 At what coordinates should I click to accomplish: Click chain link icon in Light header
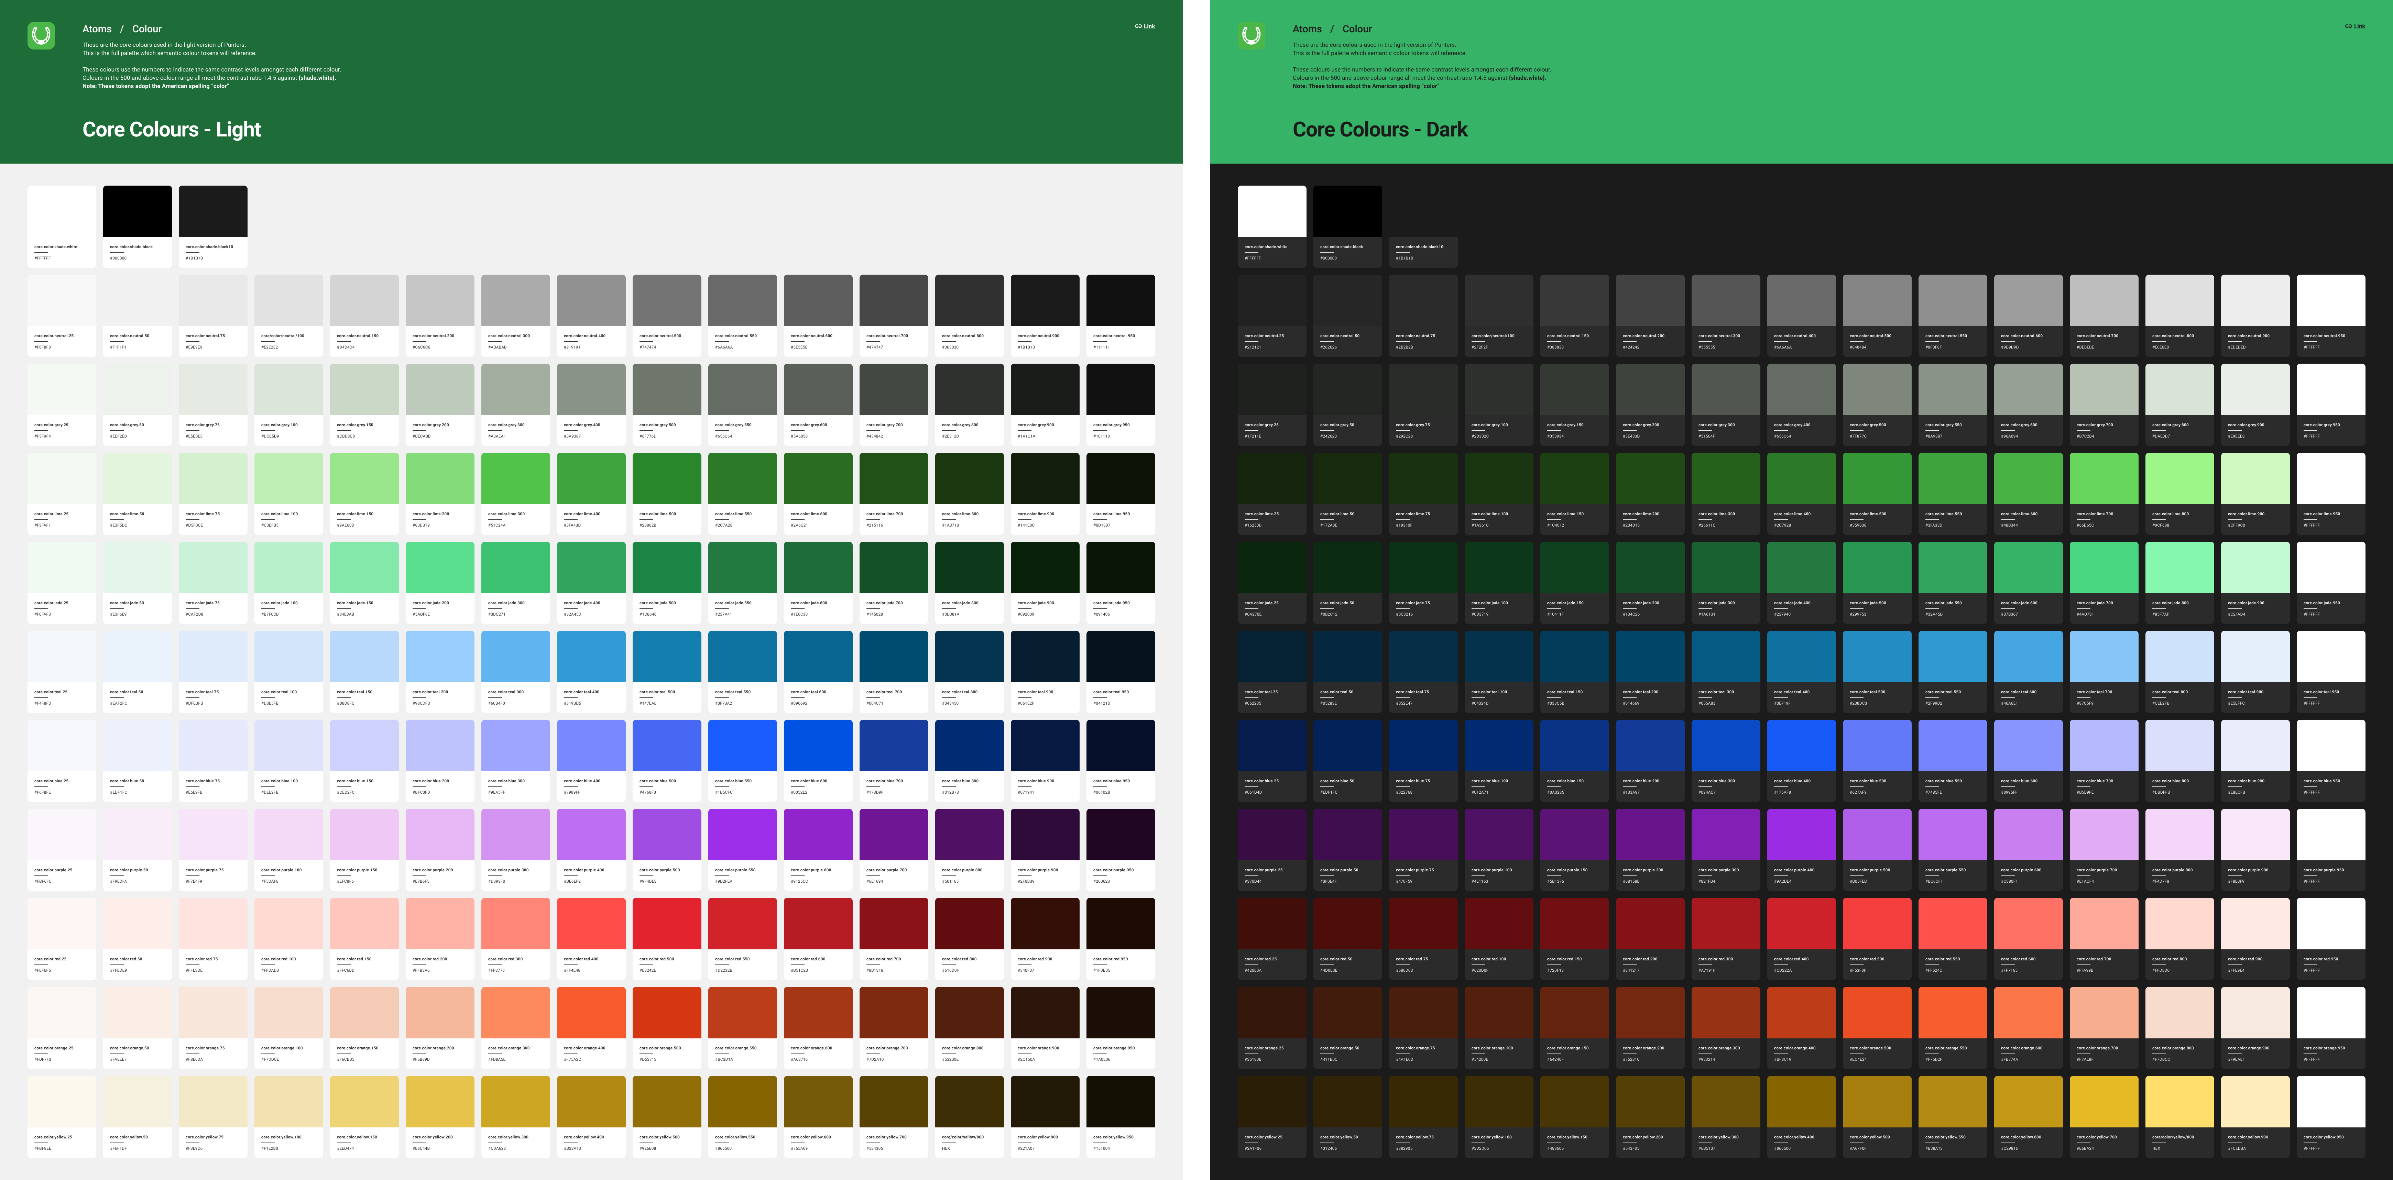[x=1138, y=26]
